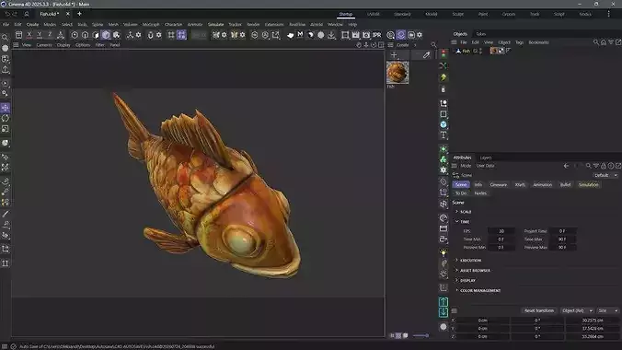Open the Create menu

pyautogui.click(x=32, y=24)
